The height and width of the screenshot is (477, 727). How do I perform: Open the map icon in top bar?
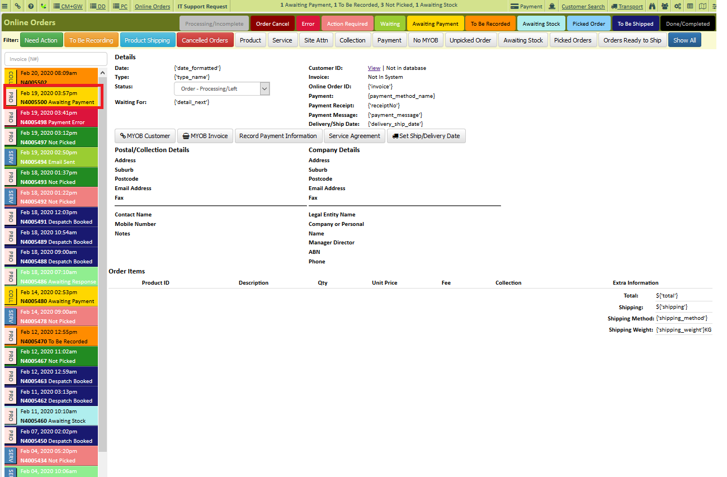coord(702,6)
